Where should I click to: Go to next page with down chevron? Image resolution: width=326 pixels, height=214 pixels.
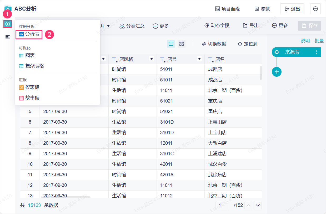coord(258,205)
